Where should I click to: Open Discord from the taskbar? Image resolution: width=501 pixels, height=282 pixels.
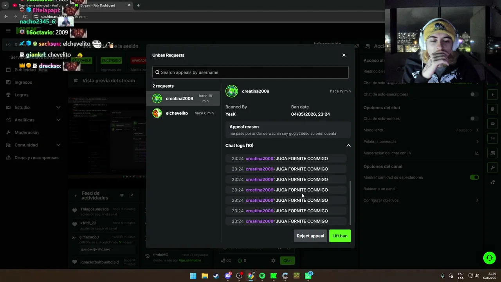point(228,276)
